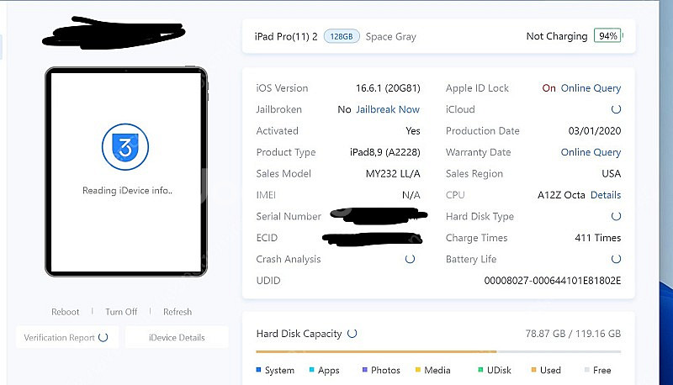Click the cyan Apps legend swatch
The image size is (673, 385).
311,370
